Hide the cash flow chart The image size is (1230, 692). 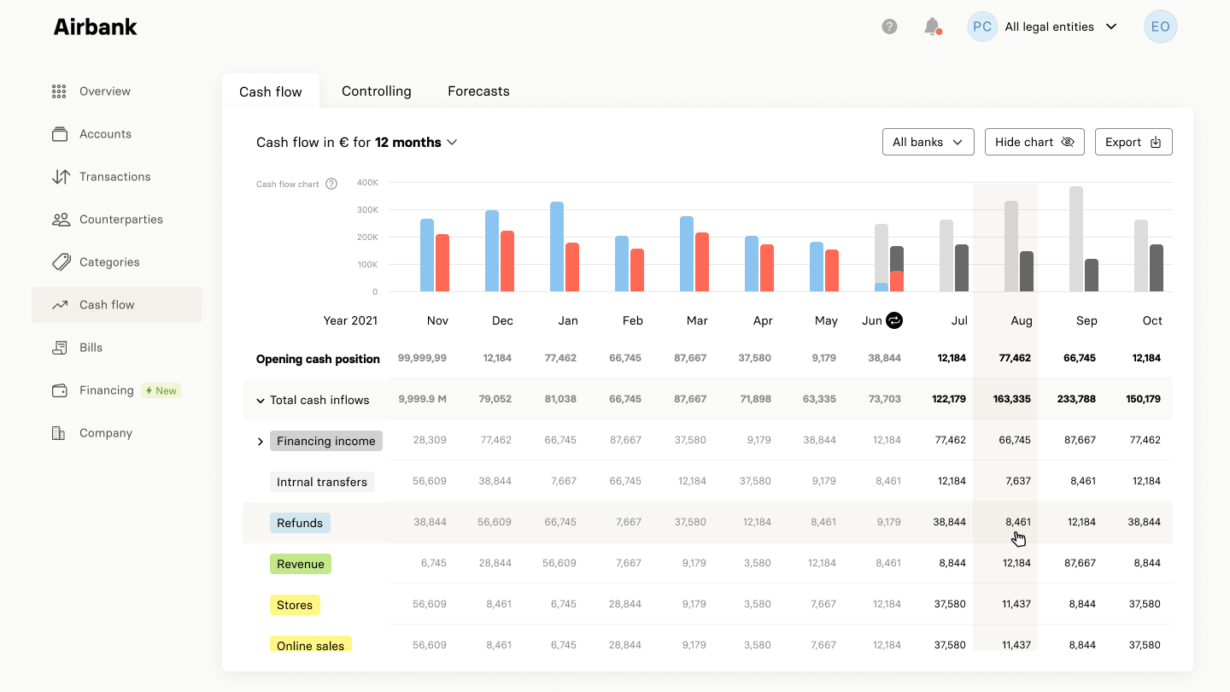click(x=1034, y=142)
